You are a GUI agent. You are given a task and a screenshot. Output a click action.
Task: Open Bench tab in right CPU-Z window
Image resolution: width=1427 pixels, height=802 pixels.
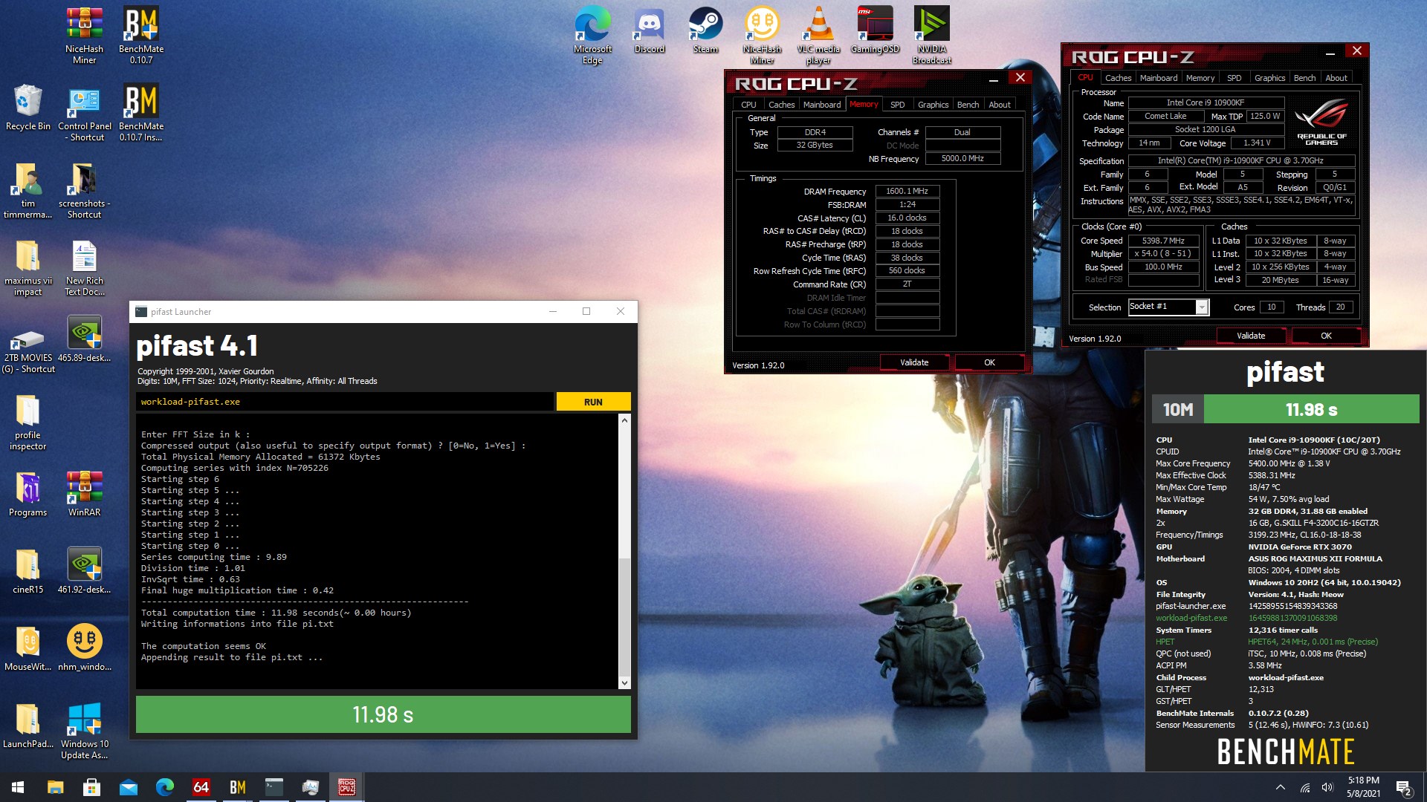pos(1304,78)
